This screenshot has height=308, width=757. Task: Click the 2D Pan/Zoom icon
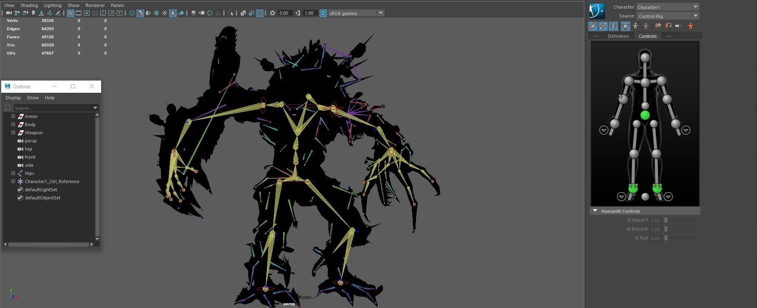(x=50, y=13)
